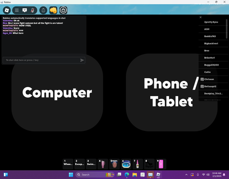Open the Windows Start menu
Viewport: 229px width, 179px height.
point(71,174)
